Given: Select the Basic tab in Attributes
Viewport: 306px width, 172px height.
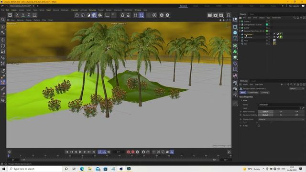Looking at the screenshot, I should click(243, 93).
